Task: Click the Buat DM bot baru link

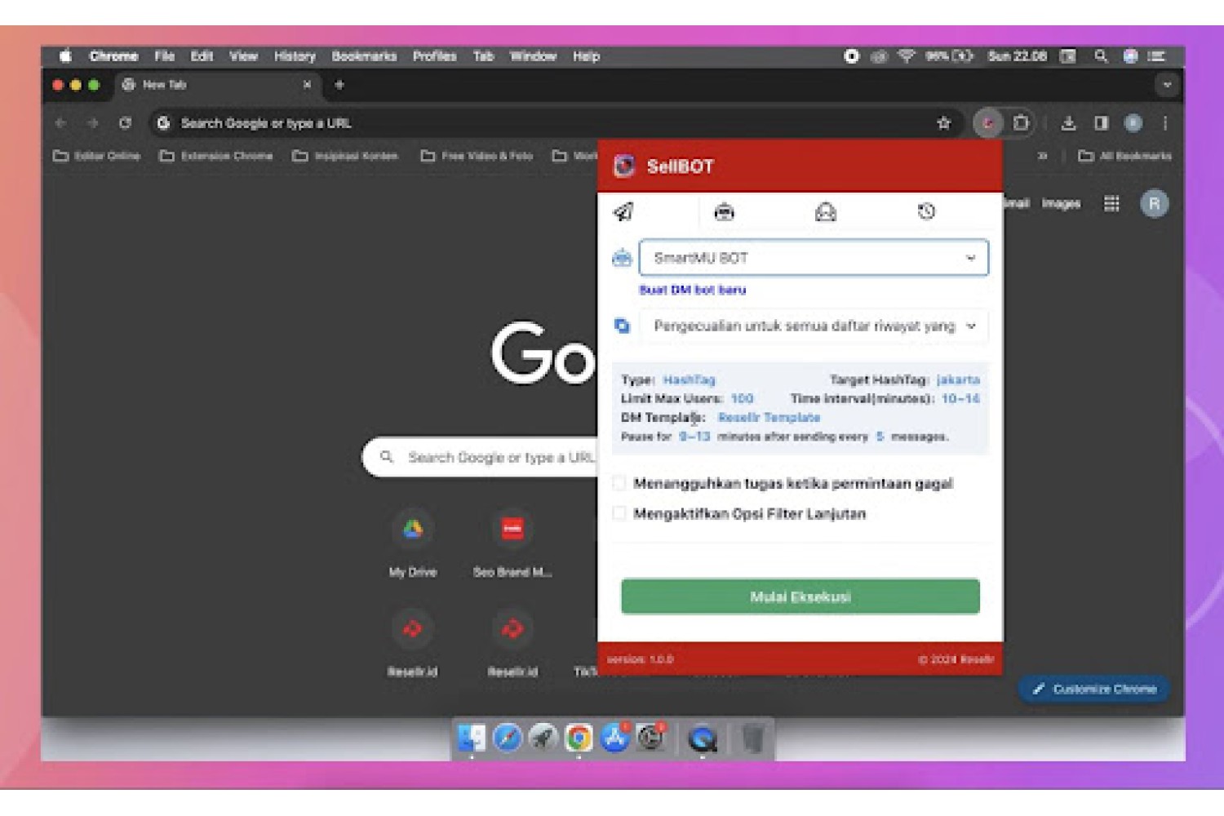Action: (x=692, y=290)
